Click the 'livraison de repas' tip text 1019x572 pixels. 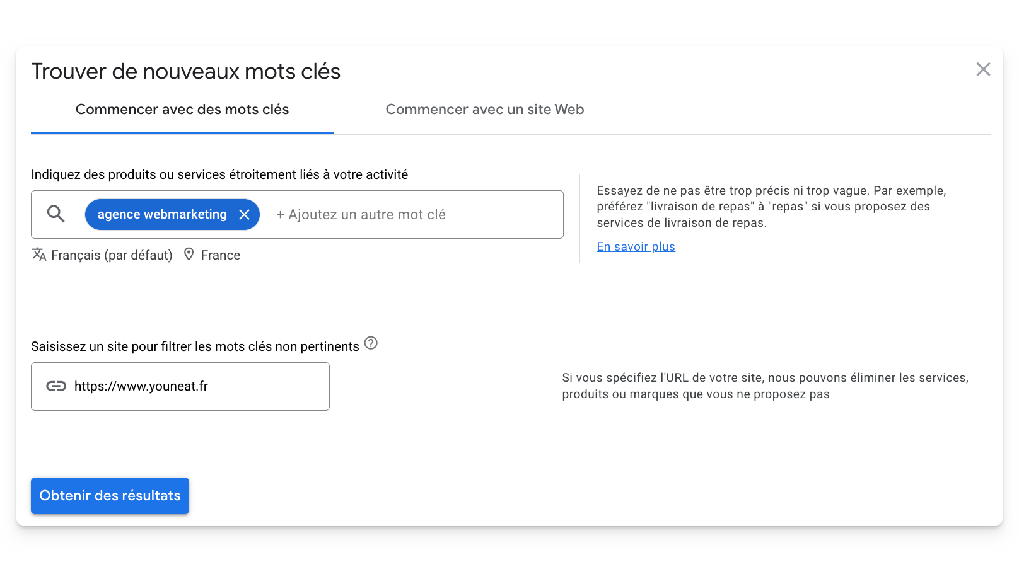tap(771, 207)
